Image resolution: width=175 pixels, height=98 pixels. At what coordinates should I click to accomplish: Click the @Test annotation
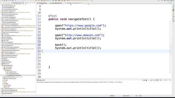(x=52, y=16)
